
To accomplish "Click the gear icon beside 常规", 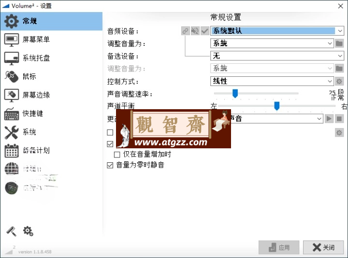I will tap(12, 21).
